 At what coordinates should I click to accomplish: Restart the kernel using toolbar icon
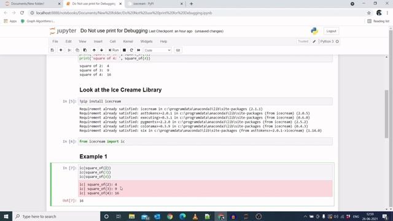[131, 50]
